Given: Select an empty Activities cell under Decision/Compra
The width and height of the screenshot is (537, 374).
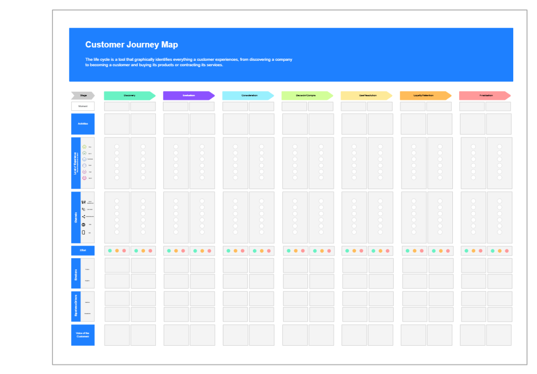Looking at the screenshot, I should click(x=294, y=124).
